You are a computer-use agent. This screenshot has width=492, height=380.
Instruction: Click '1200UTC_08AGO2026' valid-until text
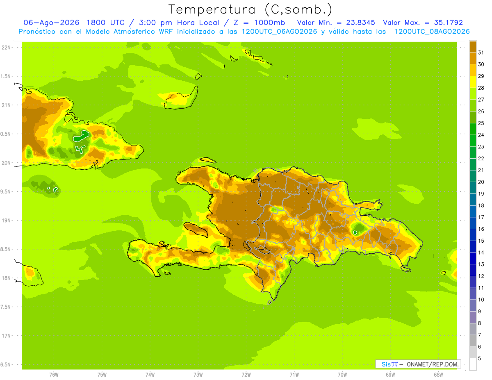(x=432, y=32)
